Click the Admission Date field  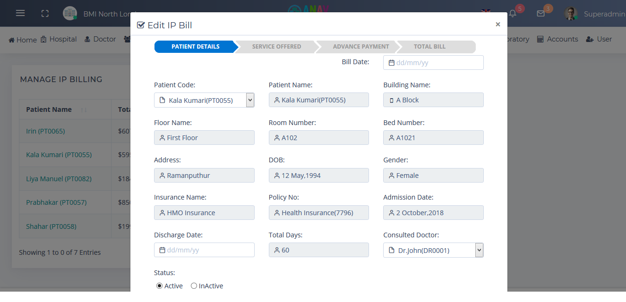(x=433, y=212)
